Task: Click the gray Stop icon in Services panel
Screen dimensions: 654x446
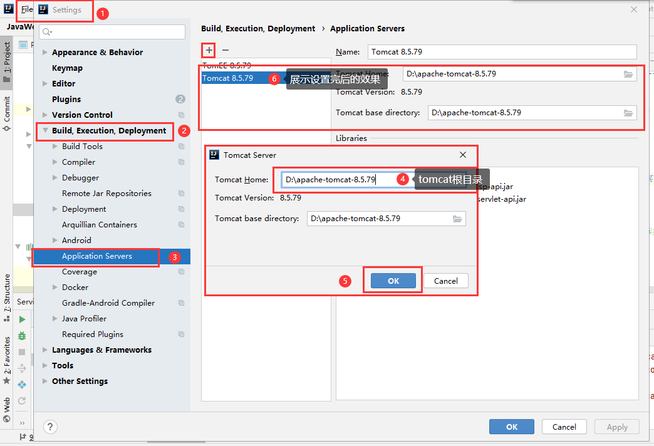Action: coord(22,352)
